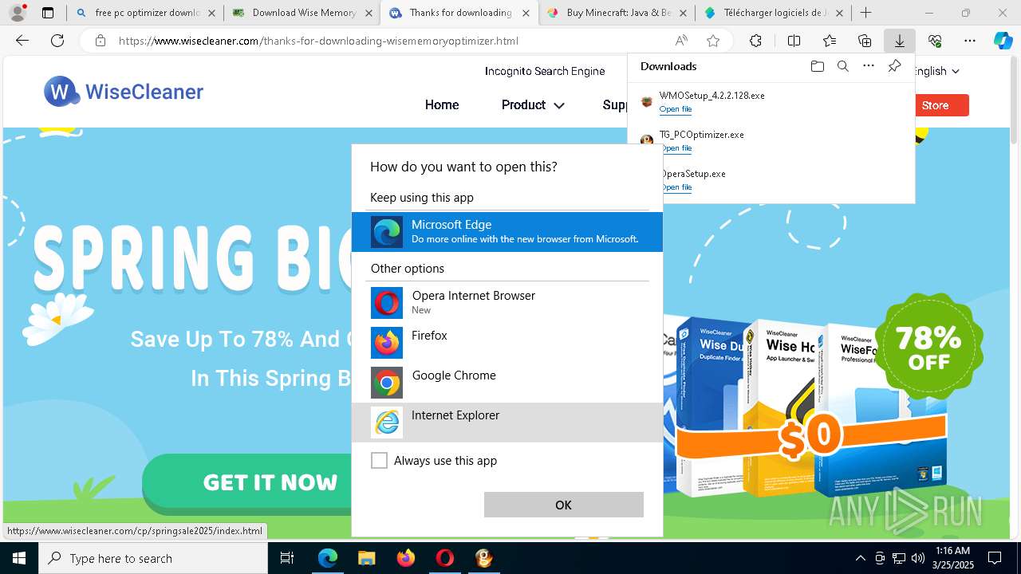Switch to the free pc optimizer tab
Viewport: 1021px width, 574px height.
coord(145,13)
